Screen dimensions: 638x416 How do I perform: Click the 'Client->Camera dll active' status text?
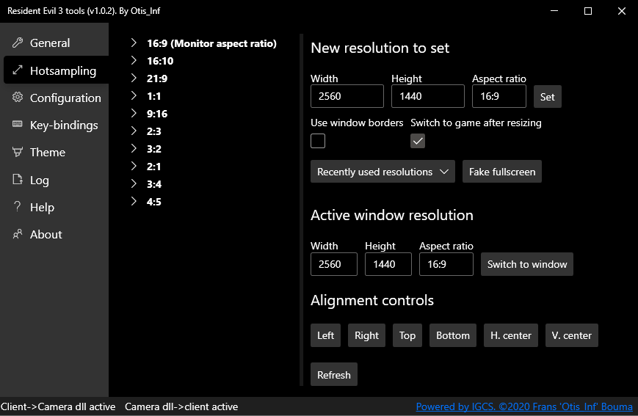[58, 406]
